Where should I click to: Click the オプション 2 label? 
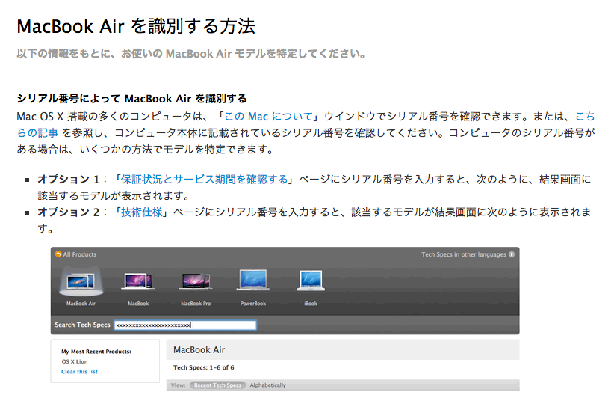pos(69,212)
